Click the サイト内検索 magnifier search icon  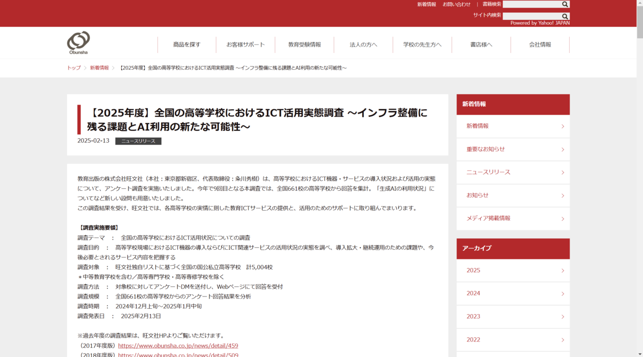pyautogui.click(x=565, y=17)
